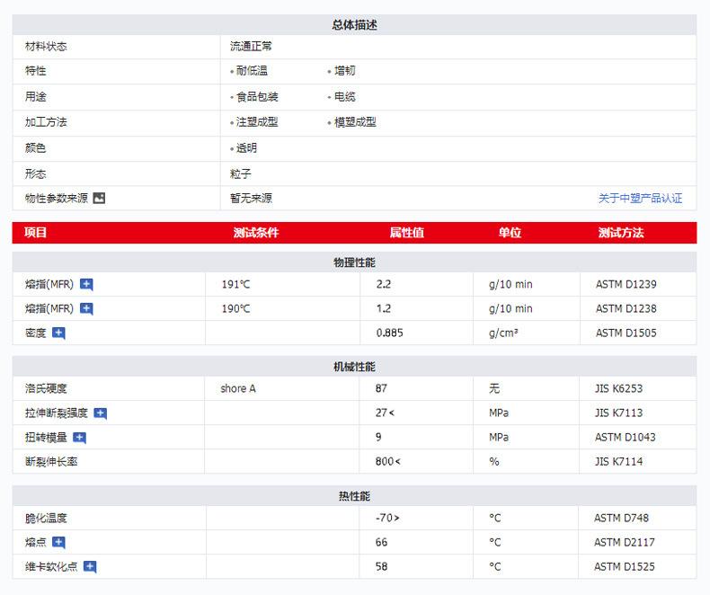This screenshot has width=710, height=595.
Task: Click the plus icon beside 熔点
Action: coord(58,542)
